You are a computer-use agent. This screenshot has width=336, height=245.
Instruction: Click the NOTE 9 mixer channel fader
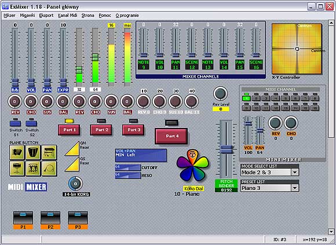(x=143, y=54)
